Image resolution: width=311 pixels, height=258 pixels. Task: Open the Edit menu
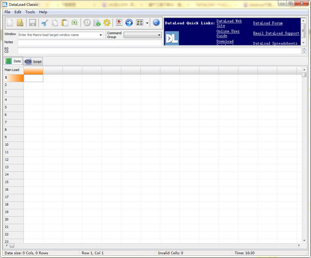click(18, 11)
